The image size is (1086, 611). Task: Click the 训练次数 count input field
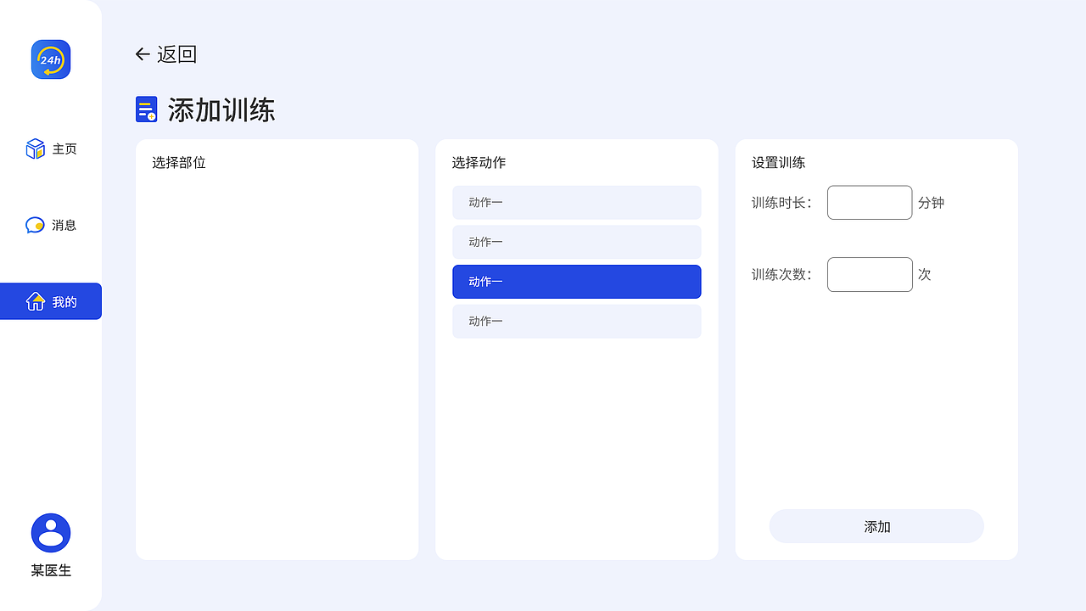coord(870,274)
